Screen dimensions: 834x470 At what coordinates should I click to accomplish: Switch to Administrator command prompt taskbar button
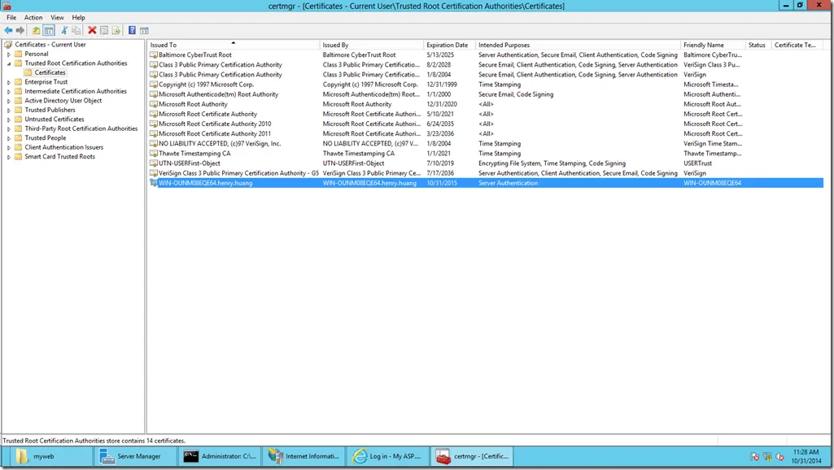[220, 456]
